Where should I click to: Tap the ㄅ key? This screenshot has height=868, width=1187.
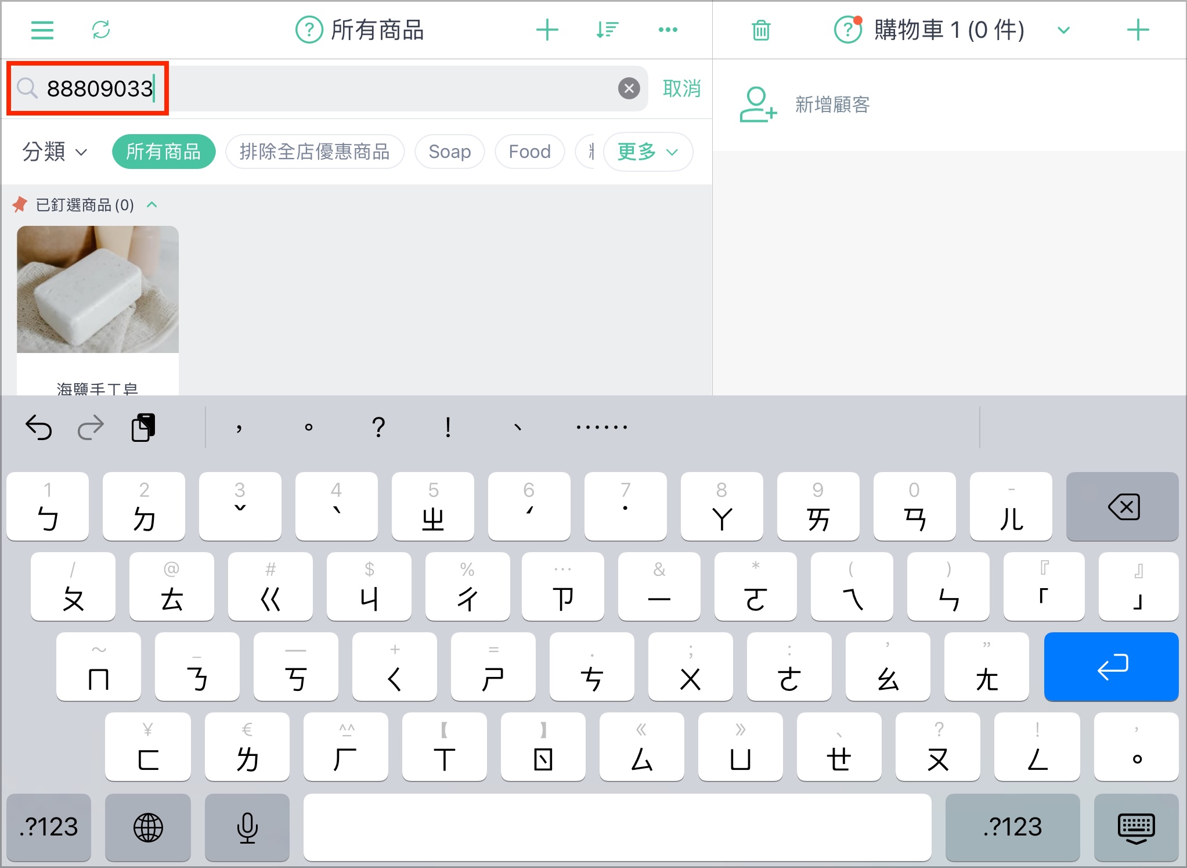(48, 506)
